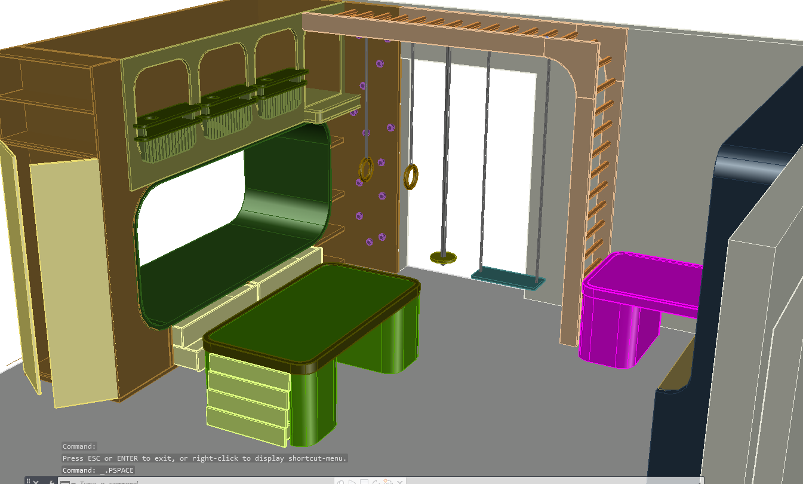This screenshot has width=803, height=484.
Task: Select the left gymnastic ring
Action: (x=366, y=169)
